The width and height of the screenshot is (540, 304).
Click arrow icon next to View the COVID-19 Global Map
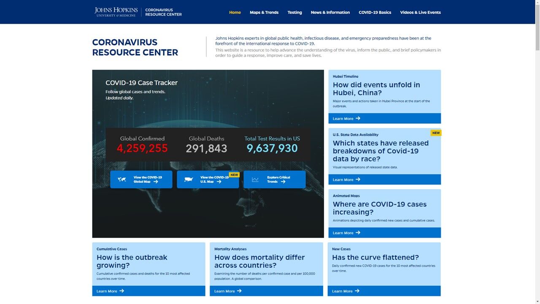(x=156, y=182)
